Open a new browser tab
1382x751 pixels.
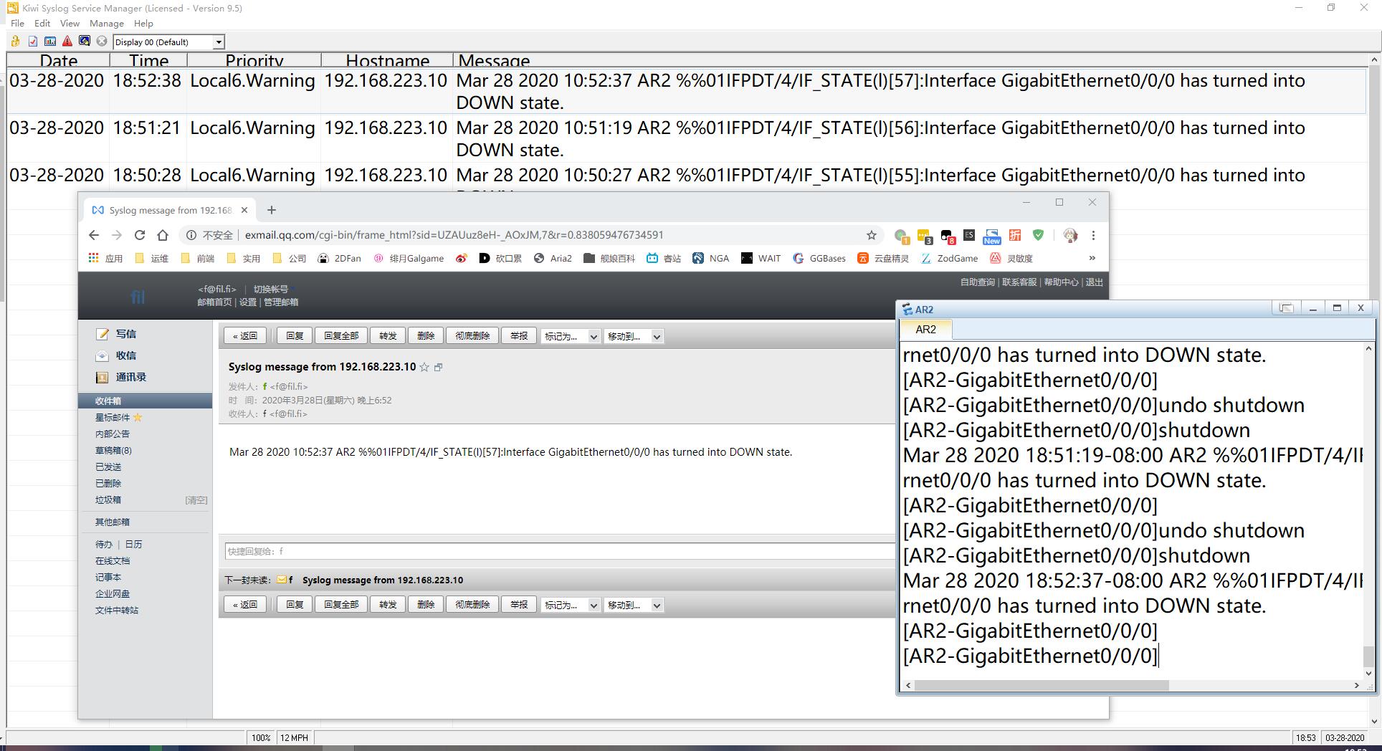click(271, 210)
